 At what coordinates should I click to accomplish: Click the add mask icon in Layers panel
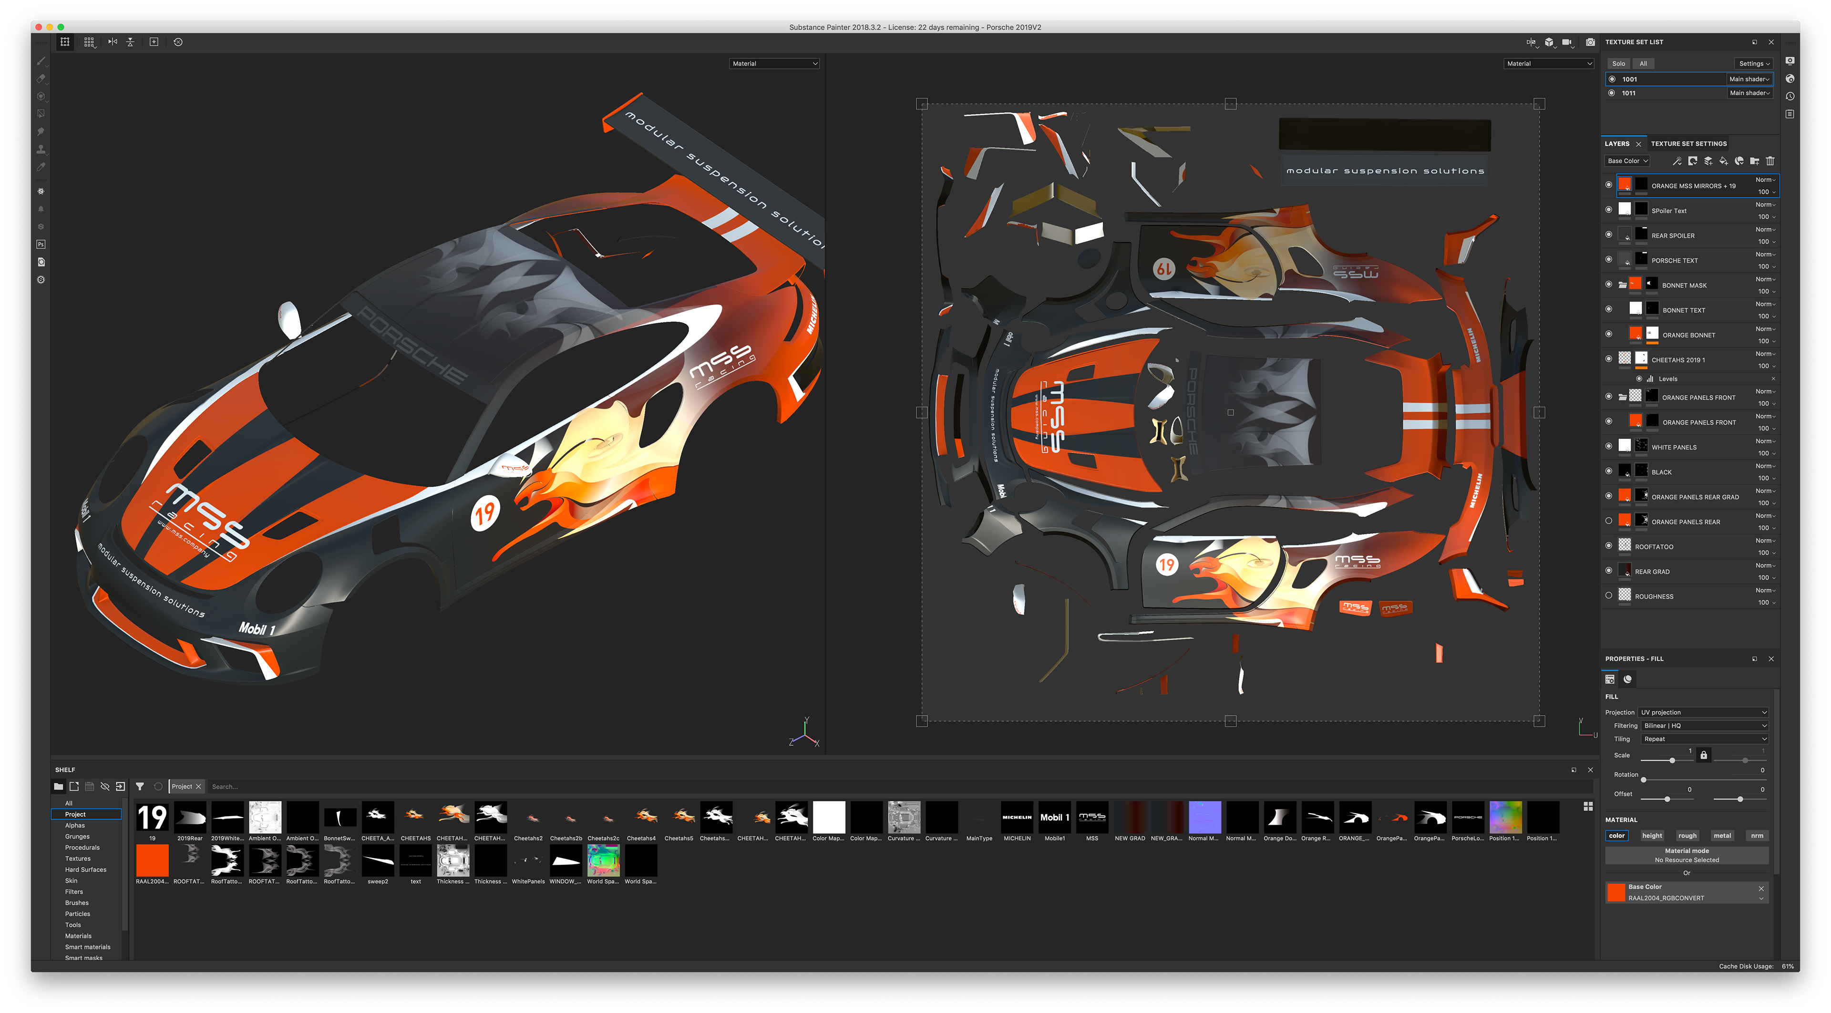(x=1692, y=161)
